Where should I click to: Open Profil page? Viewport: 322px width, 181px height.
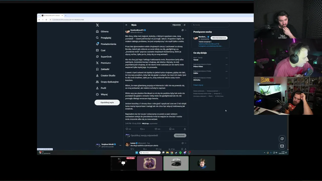pos(101,88)
